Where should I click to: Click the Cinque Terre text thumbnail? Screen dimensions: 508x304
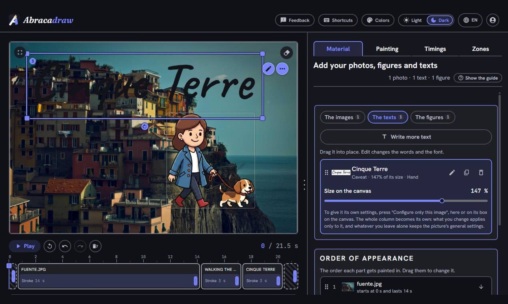tap(341, 172)
